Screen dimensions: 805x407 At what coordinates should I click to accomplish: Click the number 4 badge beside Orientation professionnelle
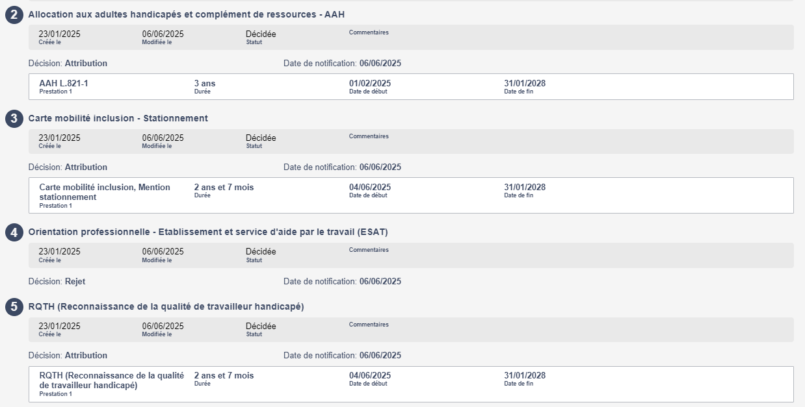[14, 232]
